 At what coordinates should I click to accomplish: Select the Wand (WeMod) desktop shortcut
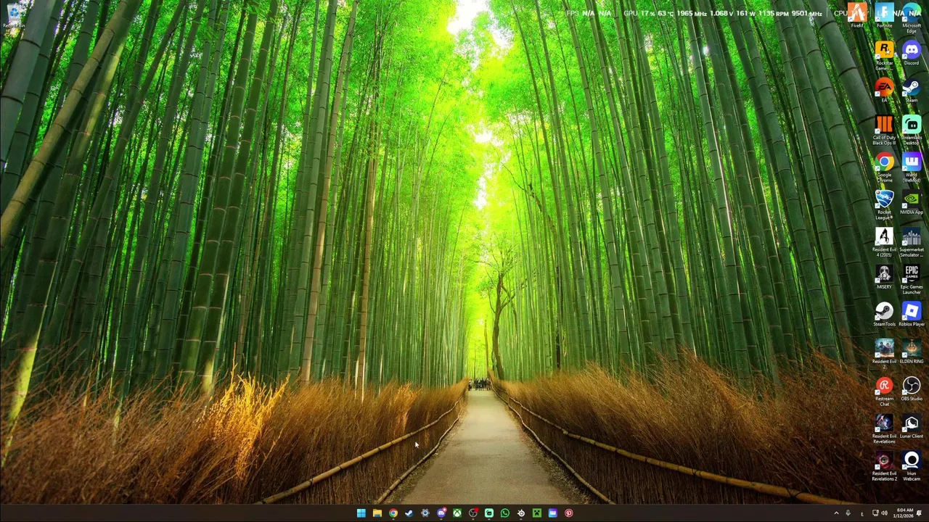(x=912, y=168)
